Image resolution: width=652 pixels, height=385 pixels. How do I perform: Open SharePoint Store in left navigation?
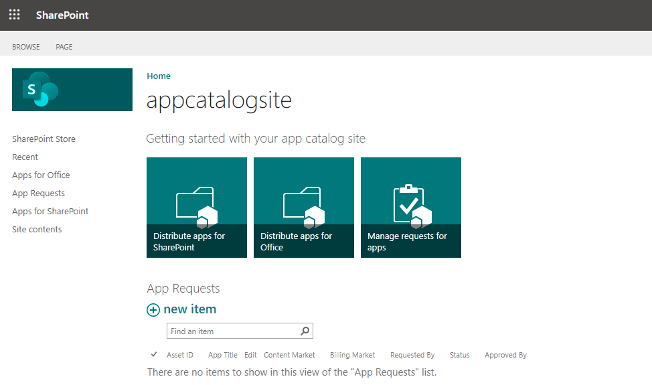pos(44,139)
